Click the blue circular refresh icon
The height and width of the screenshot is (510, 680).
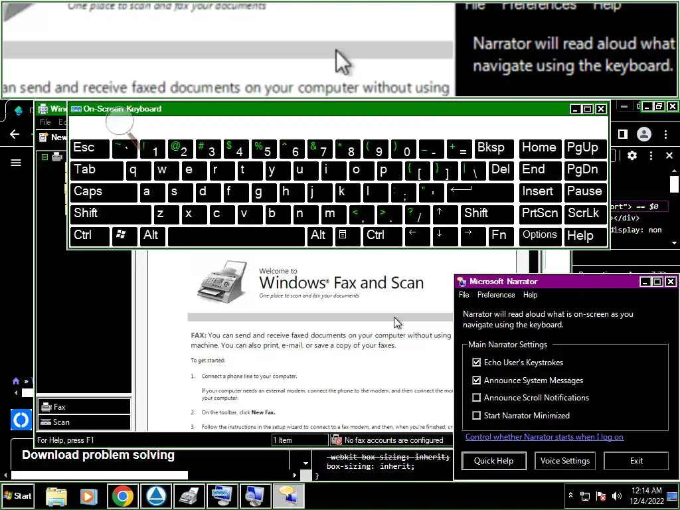(x=21, y=420)
